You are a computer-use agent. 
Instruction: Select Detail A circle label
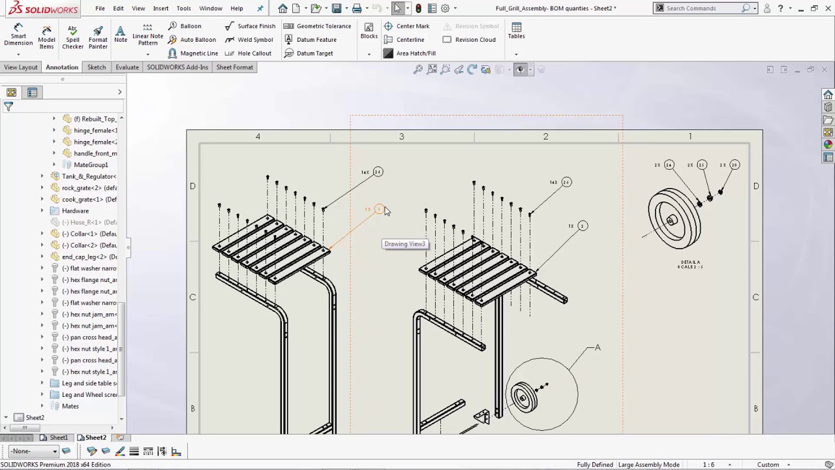(598, 347)
